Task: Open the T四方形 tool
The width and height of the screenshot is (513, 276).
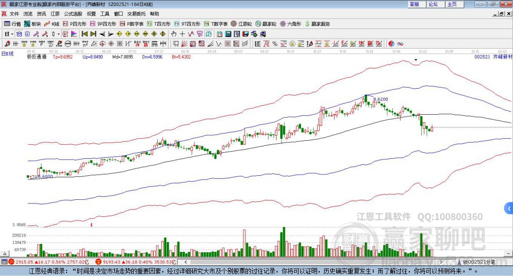Action: [x=159, y=24]
